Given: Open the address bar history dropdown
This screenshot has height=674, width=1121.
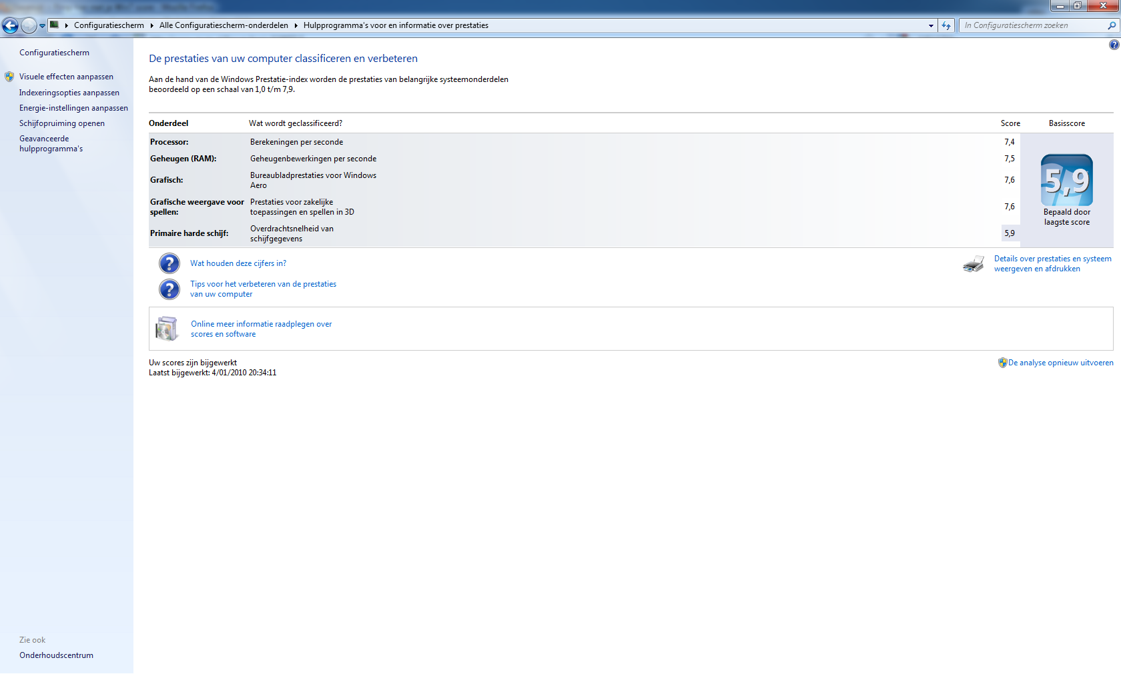Looking at the screenshot, I should click(931, 25).
